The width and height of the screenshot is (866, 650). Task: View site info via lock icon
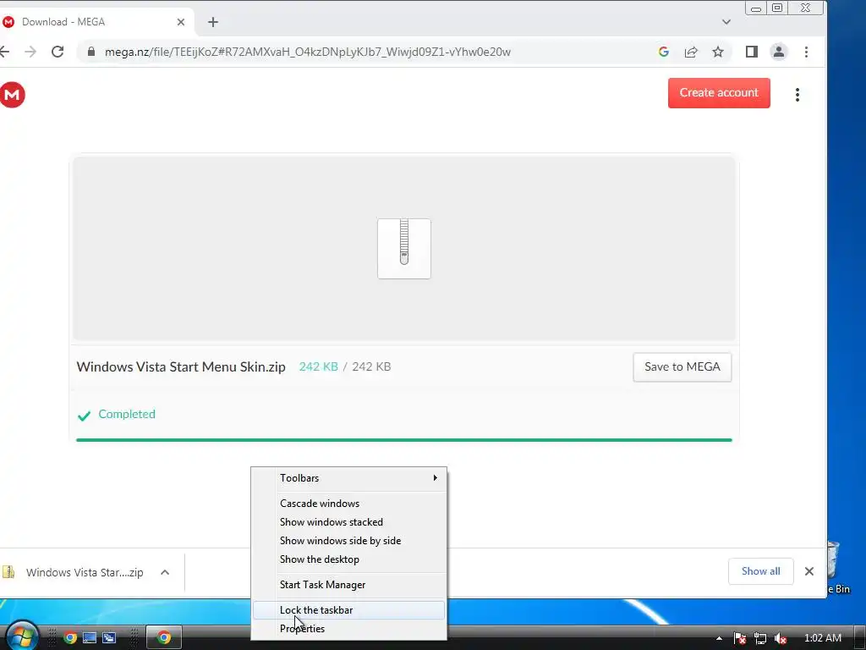(x=91, y=52)
